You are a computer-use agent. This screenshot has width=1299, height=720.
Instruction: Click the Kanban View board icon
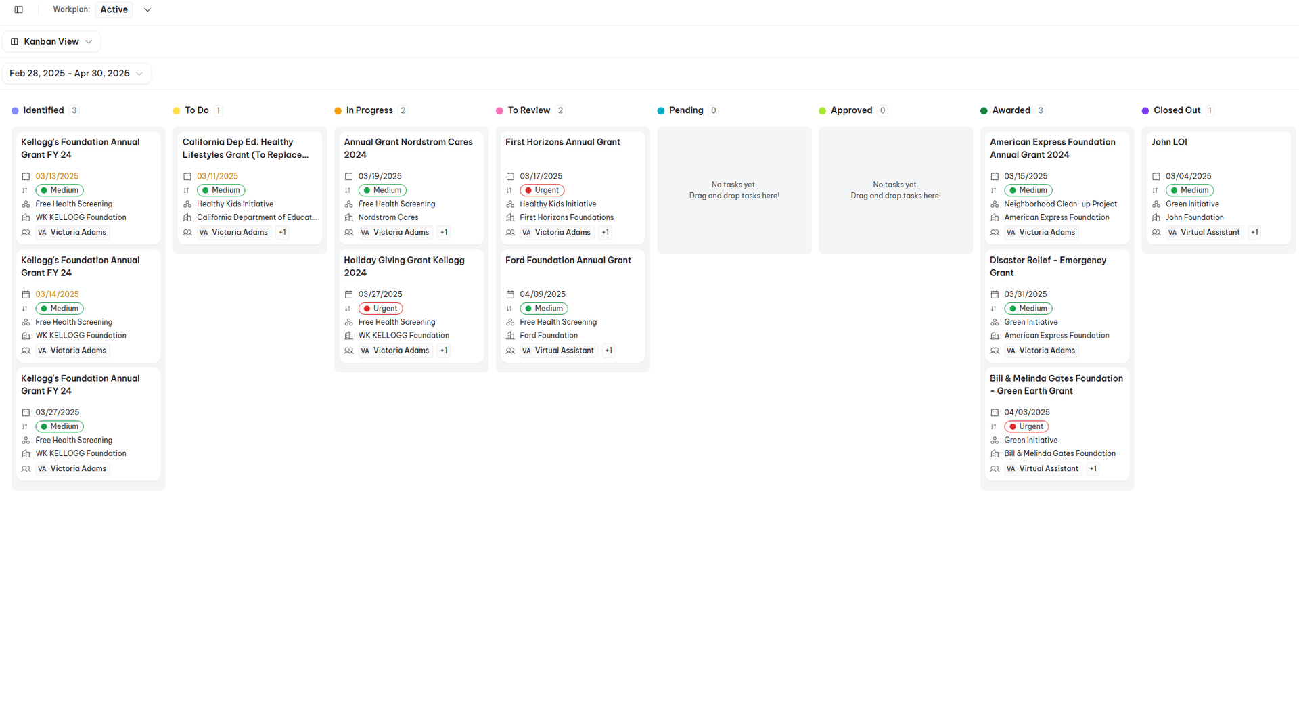[14, 42]
